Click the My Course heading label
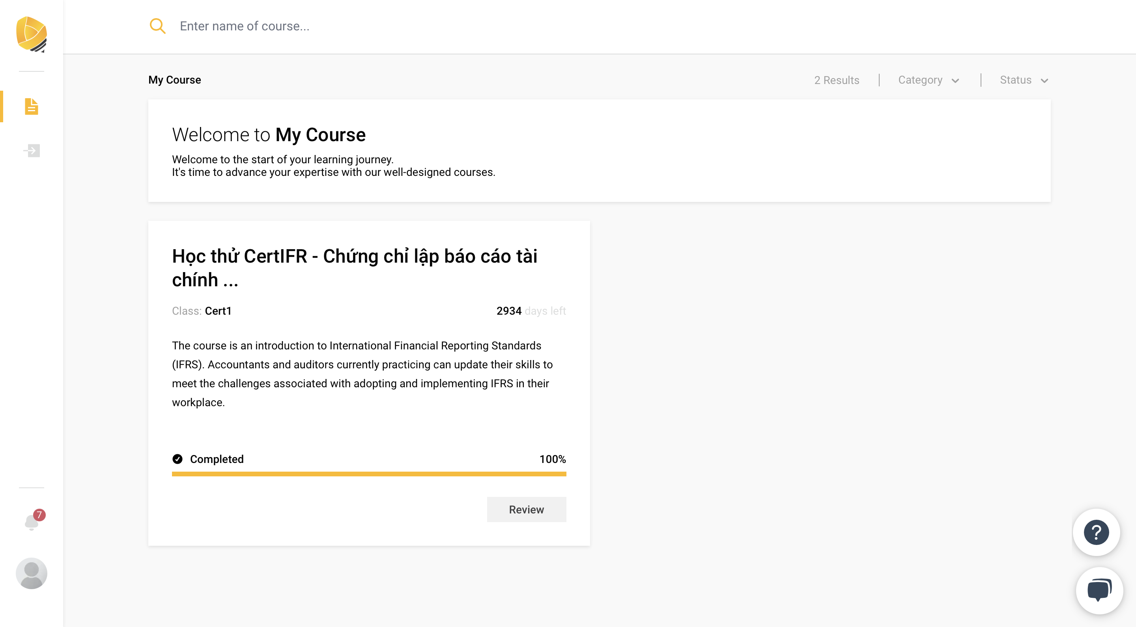This screenshot has width=1136, height=627. coord(175,80)
